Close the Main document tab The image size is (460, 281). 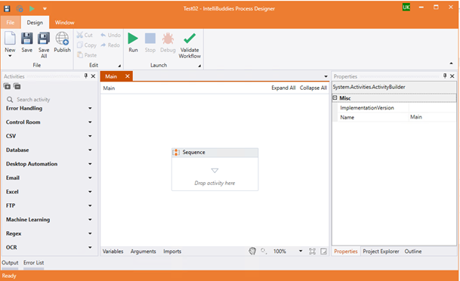pyautogui.click(x=128, y=76)
